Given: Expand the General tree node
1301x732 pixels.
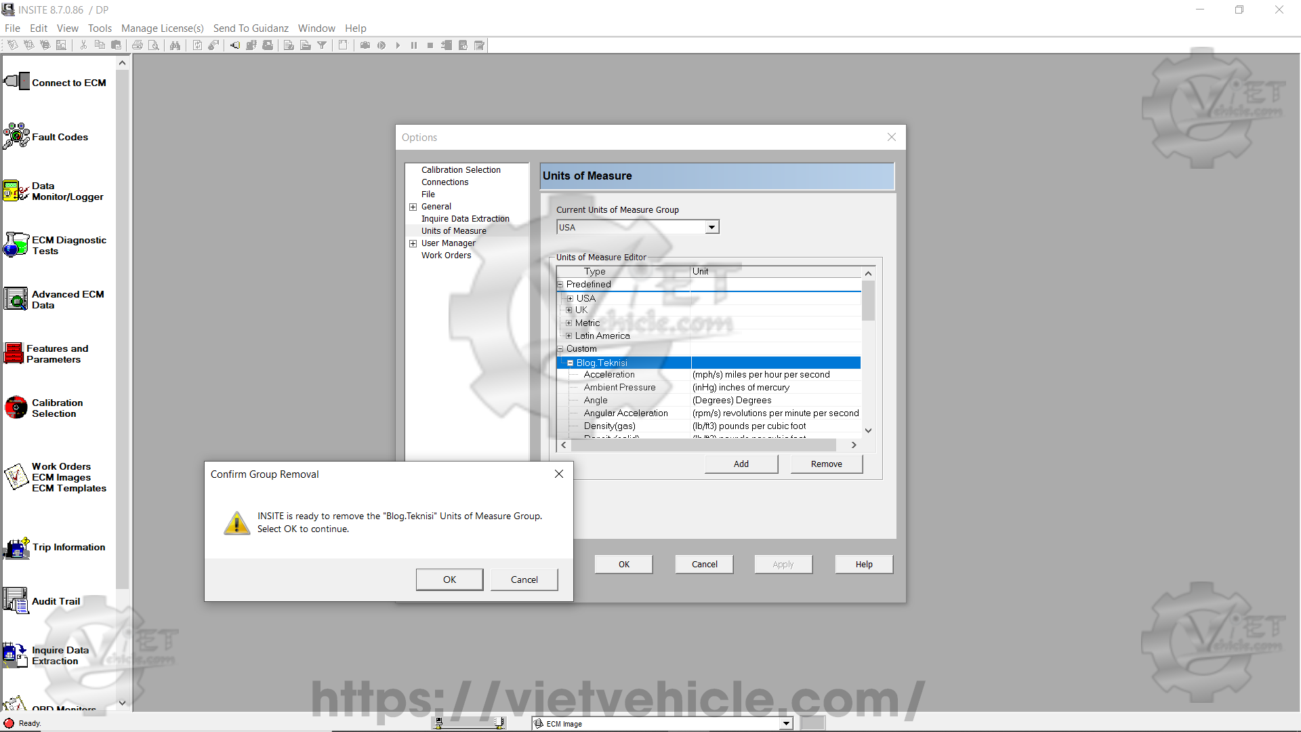Looking at the screenshot, I should (413, 207).
